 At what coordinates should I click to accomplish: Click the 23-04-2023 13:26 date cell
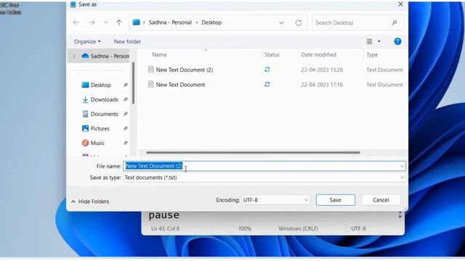click(322, 70)
